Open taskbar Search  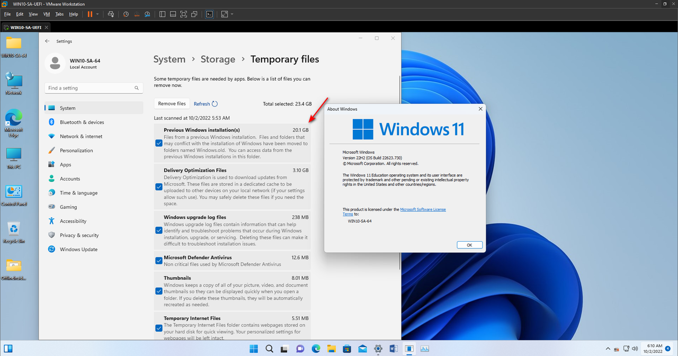tap(269, 349)
